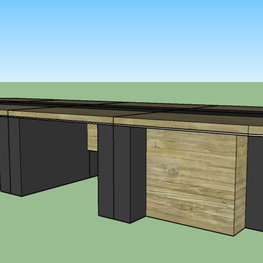The height and width of the screenshot is (263, 263).
Task: Select the tabletop edge joint above the central post
Action: [x=113, y=120]
